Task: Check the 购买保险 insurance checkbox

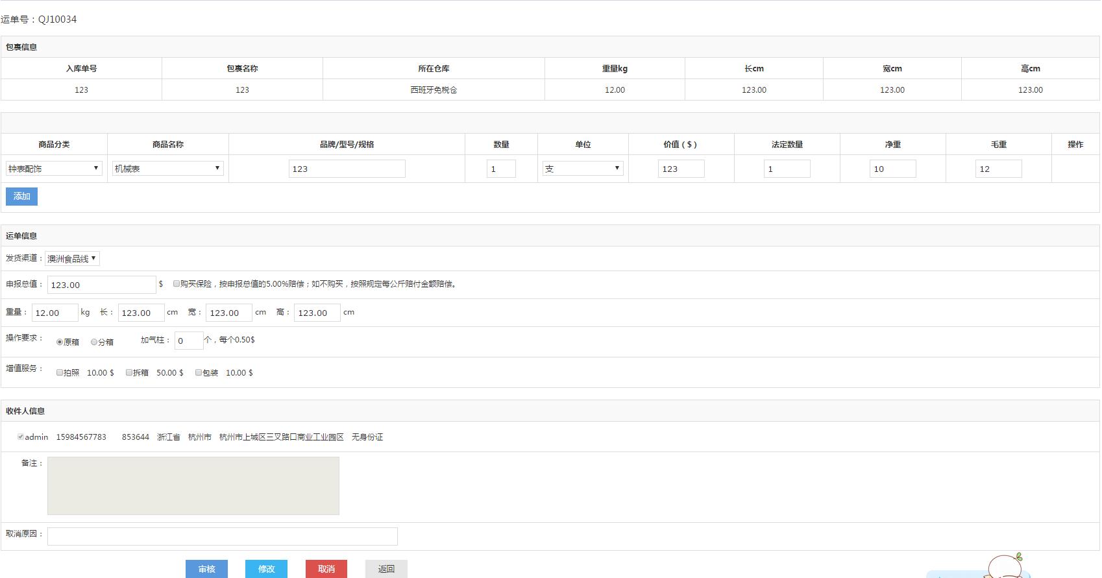Action: point(177,283)
